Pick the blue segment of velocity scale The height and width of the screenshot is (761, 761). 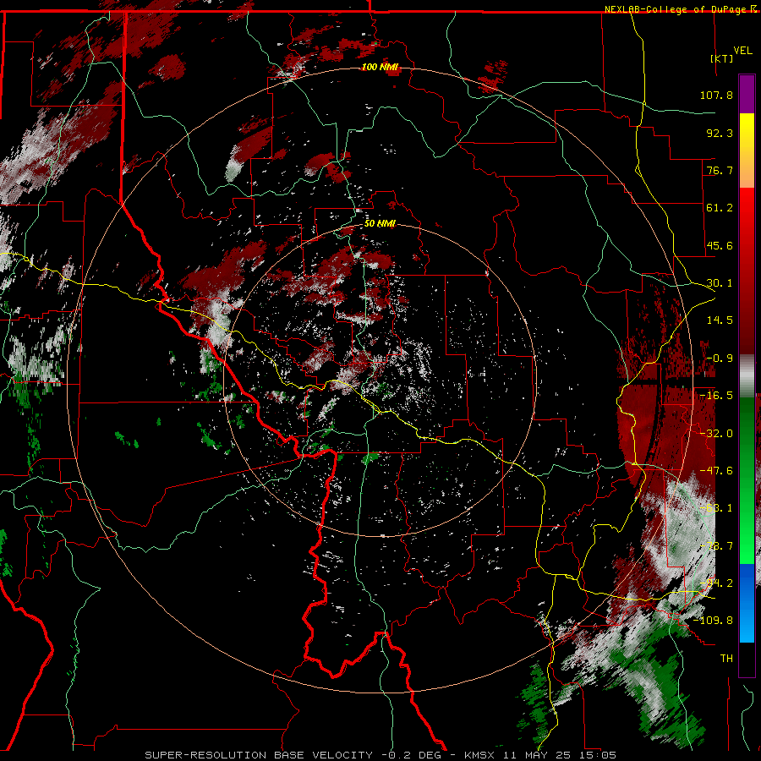coord(747,603)
